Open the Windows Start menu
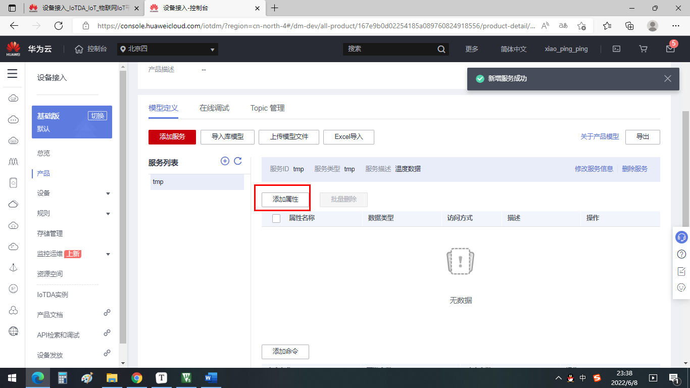 coord(12,377)
